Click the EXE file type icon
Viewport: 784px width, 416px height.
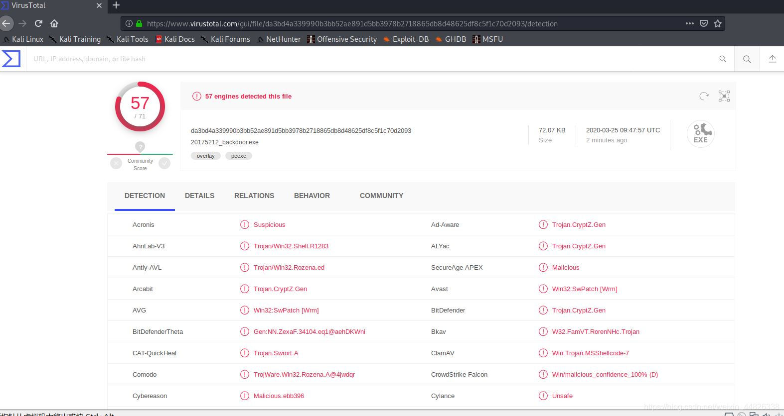click(700, 134)
